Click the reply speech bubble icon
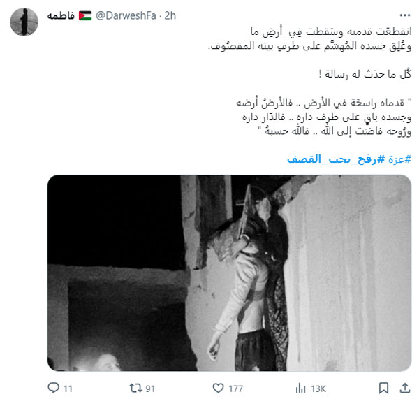This screenshot has height=399, width=419. (x=54, y=388)
